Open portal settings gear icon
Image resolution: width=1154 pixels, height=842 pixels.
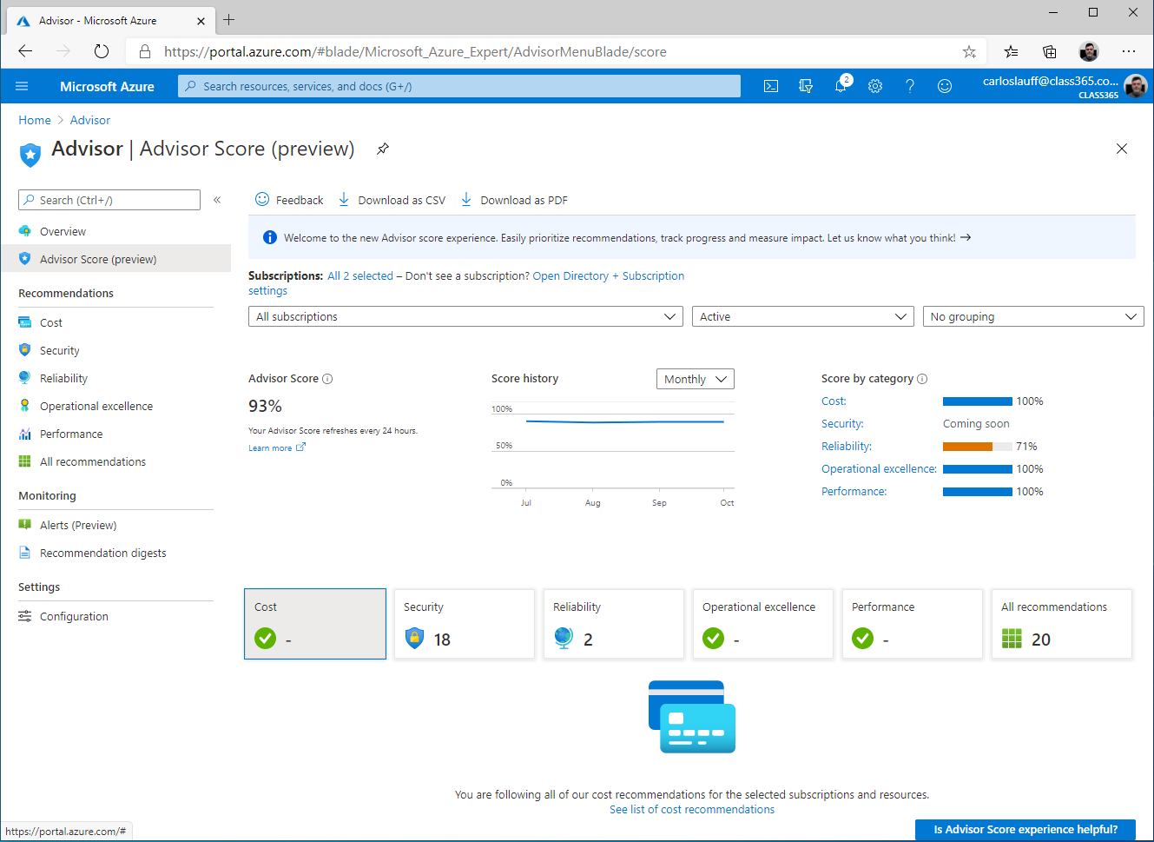click(875, 86)
